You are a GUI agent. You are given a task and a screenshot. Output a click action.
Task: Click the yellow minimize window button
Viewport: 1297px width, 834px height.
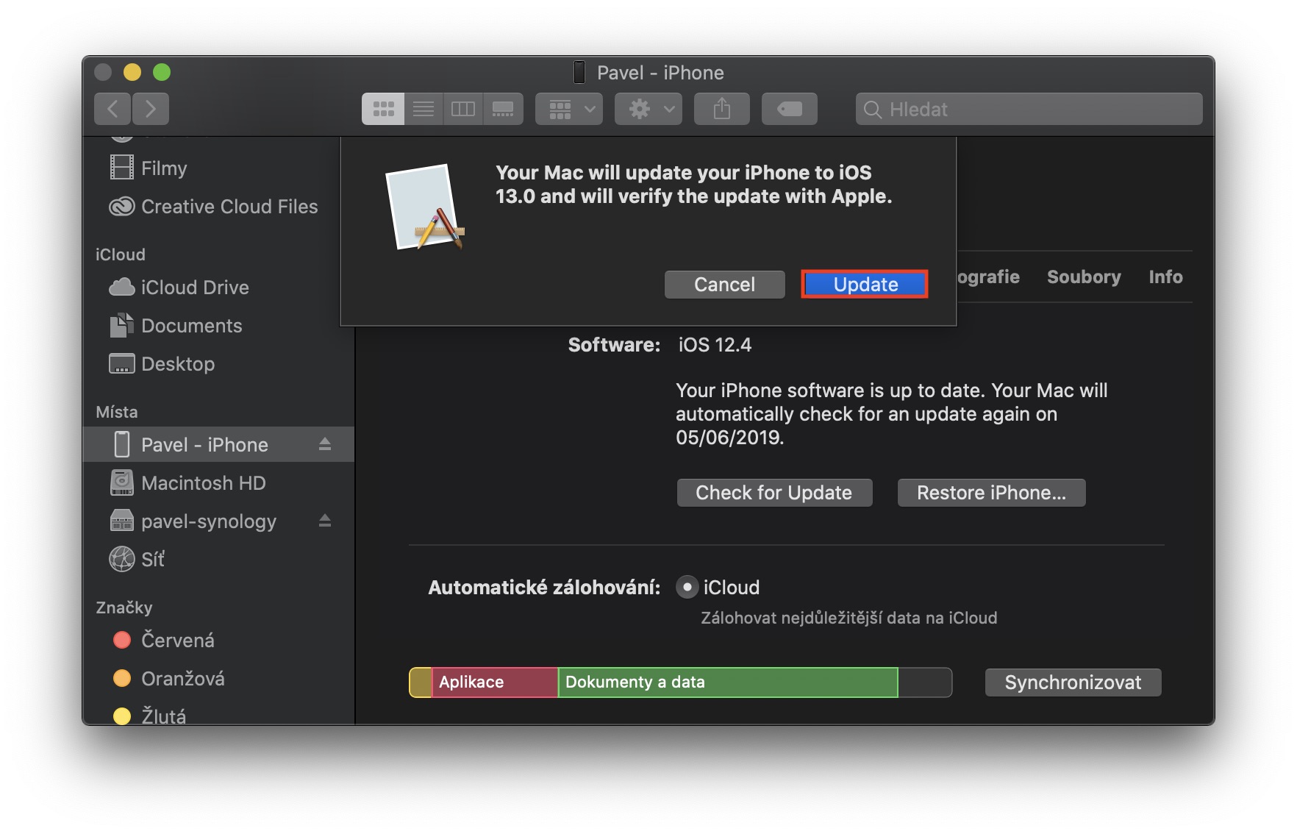click(x=132, y=72)
